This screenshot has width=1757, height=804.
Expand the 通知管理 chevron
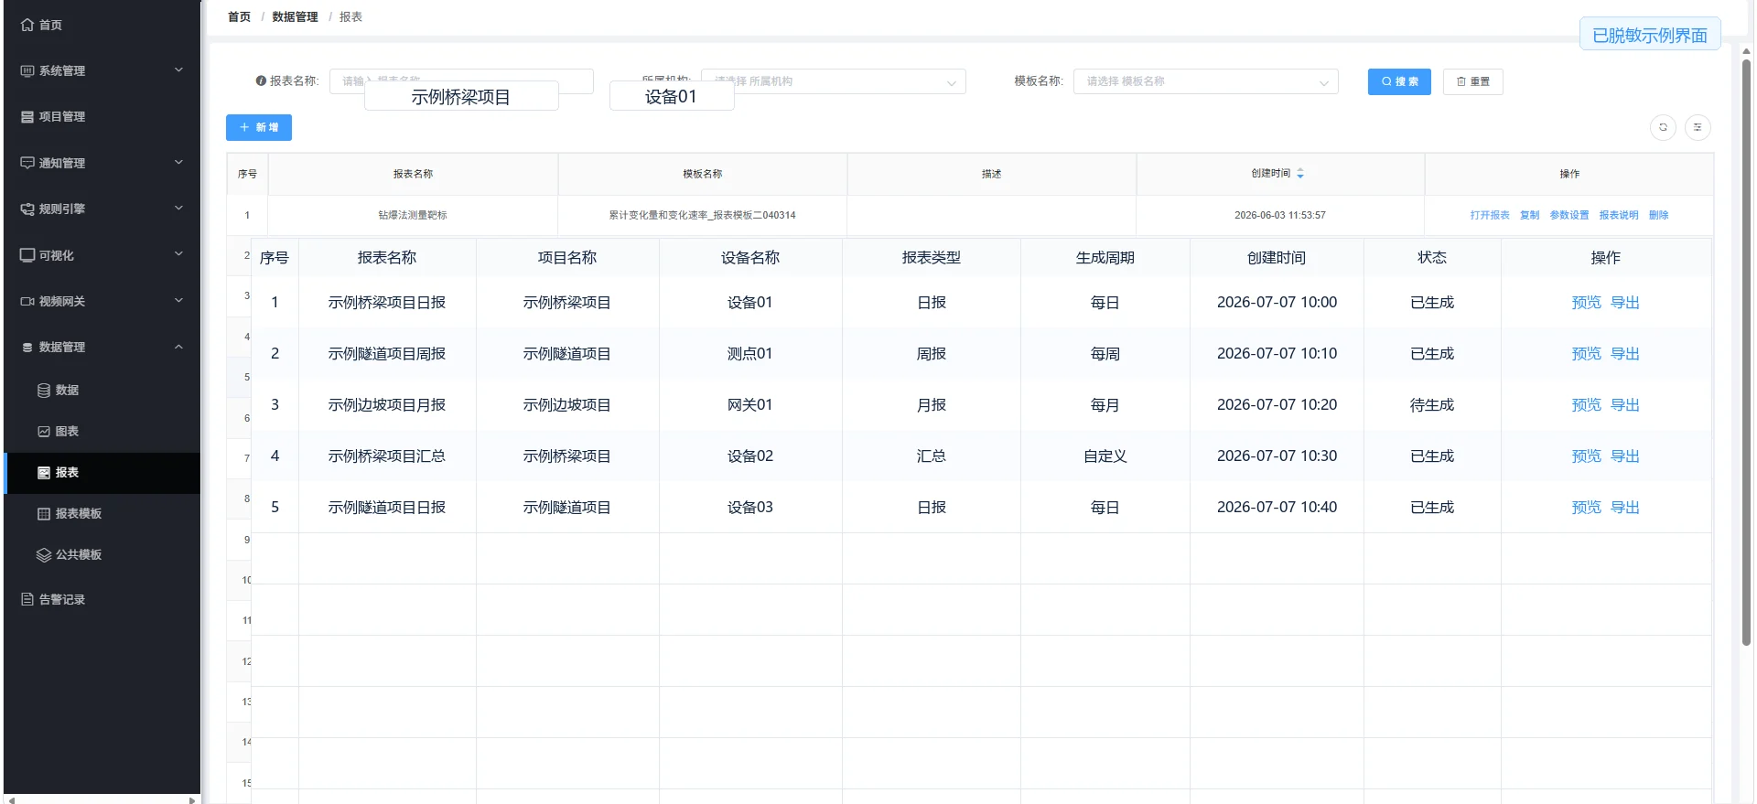pyautogui.click(x=178, y=162)
